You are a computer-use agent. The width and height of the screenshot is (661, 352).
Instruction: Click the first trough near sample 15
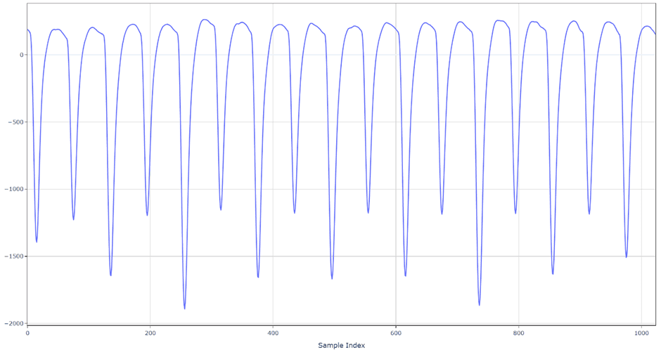[x=37, y=242]
